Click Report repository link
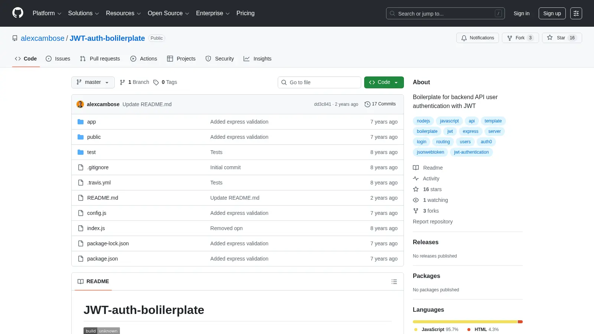Screen dimensions: 594x334 433,222
